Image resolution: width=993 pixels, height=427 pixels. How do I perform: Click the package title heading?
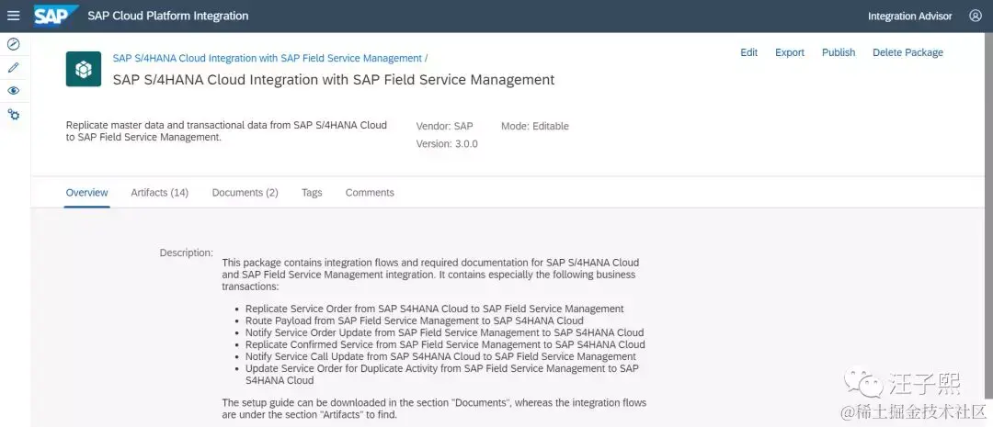tap(333, 80)
